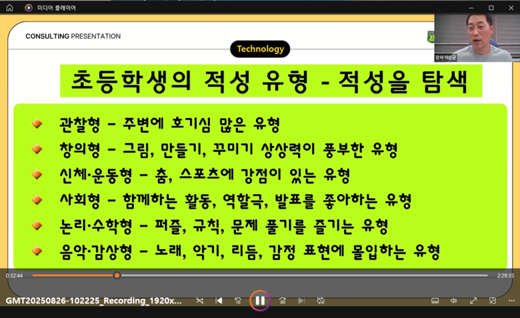Skip back 10 seconds
The width and height of the screenshot is (520, 318).
tap(238, 301)
